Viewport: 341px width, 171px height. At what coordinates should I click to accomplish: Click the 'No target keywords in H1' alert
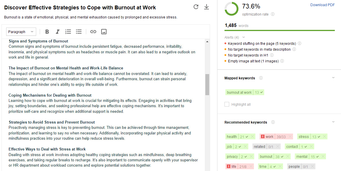(x=248, y=55)
